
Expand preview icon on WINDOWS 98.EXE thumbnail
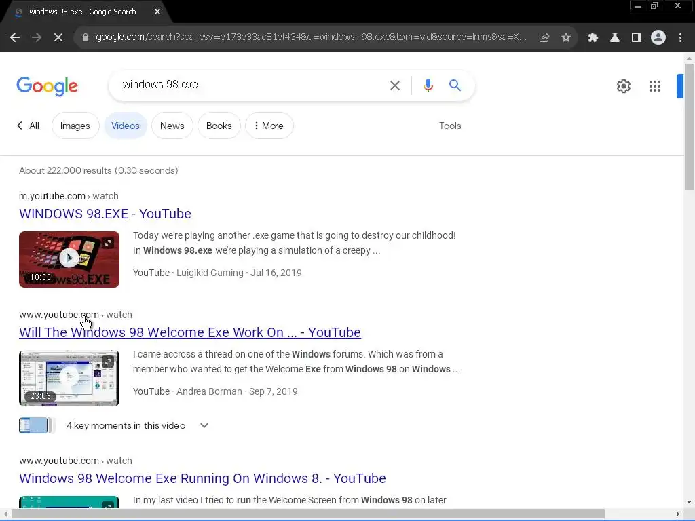108,242
